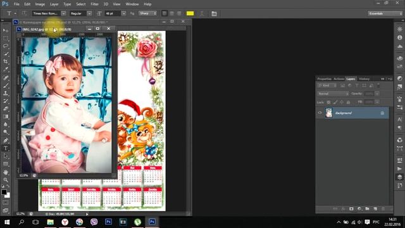Toggle lock position icon
405x228 pixels.
(342, 103)
